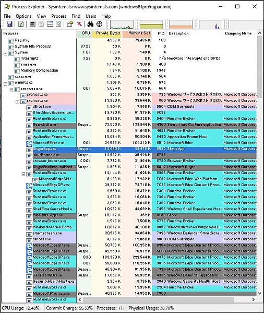This screenshot has width=264, height=313.
Task: Click Commit Charge status bar entry
Action: pyautogui.click(x=69, y=308)
